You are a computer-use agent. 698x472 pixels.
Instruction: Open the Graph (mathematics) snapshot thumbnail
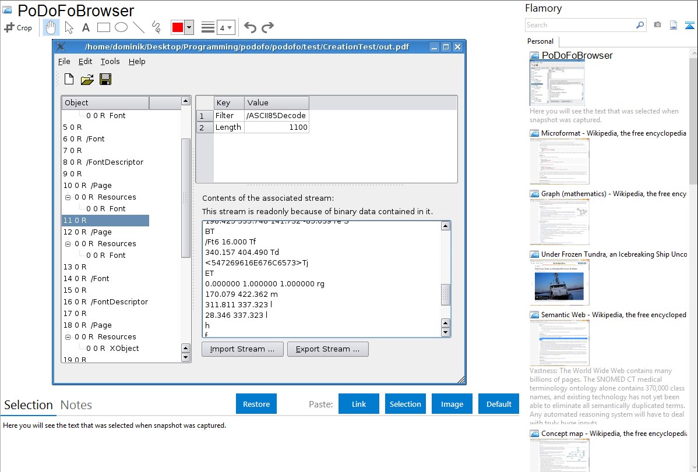pyautogui.click(x=559, y=222)
